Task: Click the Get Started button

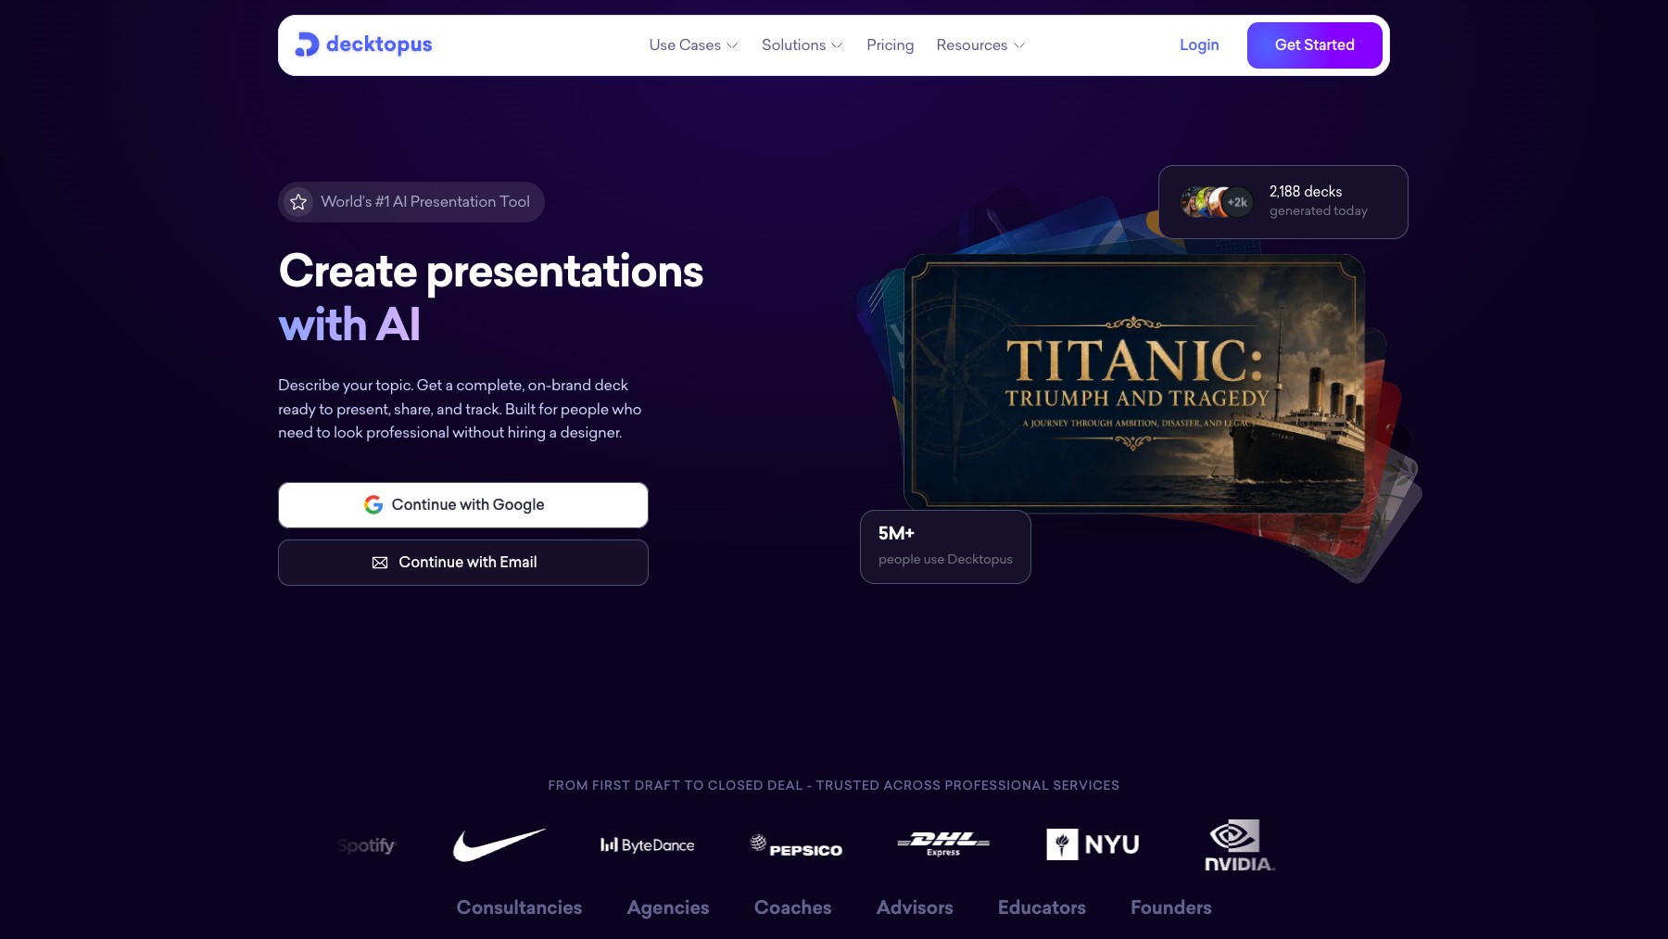Action: click(1314, 45)
